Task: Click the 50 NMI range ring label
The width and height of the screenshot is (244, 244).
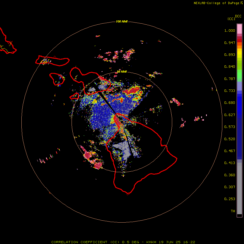Action: point(122,72)
